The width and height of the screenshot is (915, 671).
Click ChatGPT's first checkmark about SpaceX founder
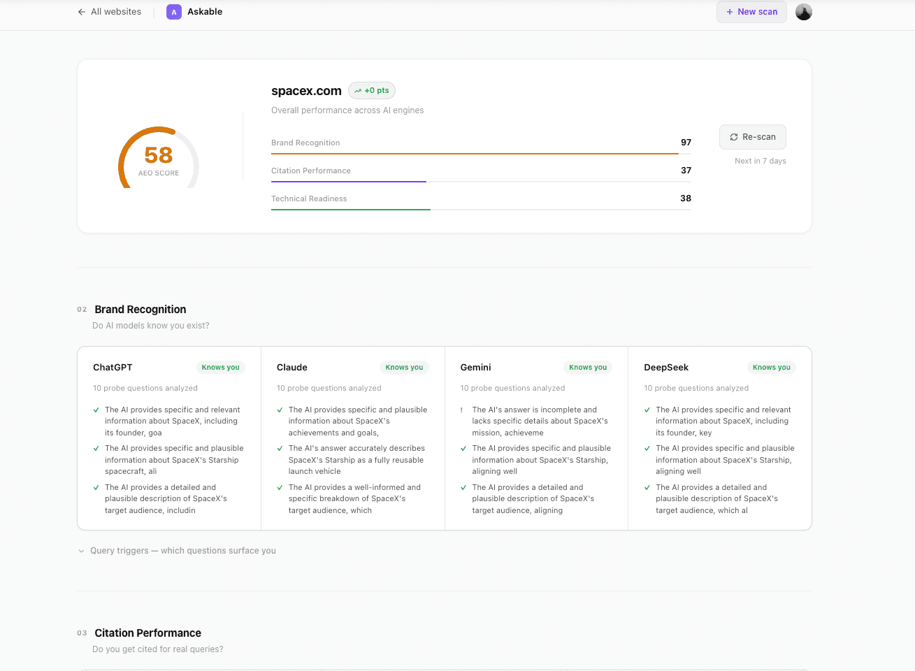pyautogui.click(x=96, y=410)
